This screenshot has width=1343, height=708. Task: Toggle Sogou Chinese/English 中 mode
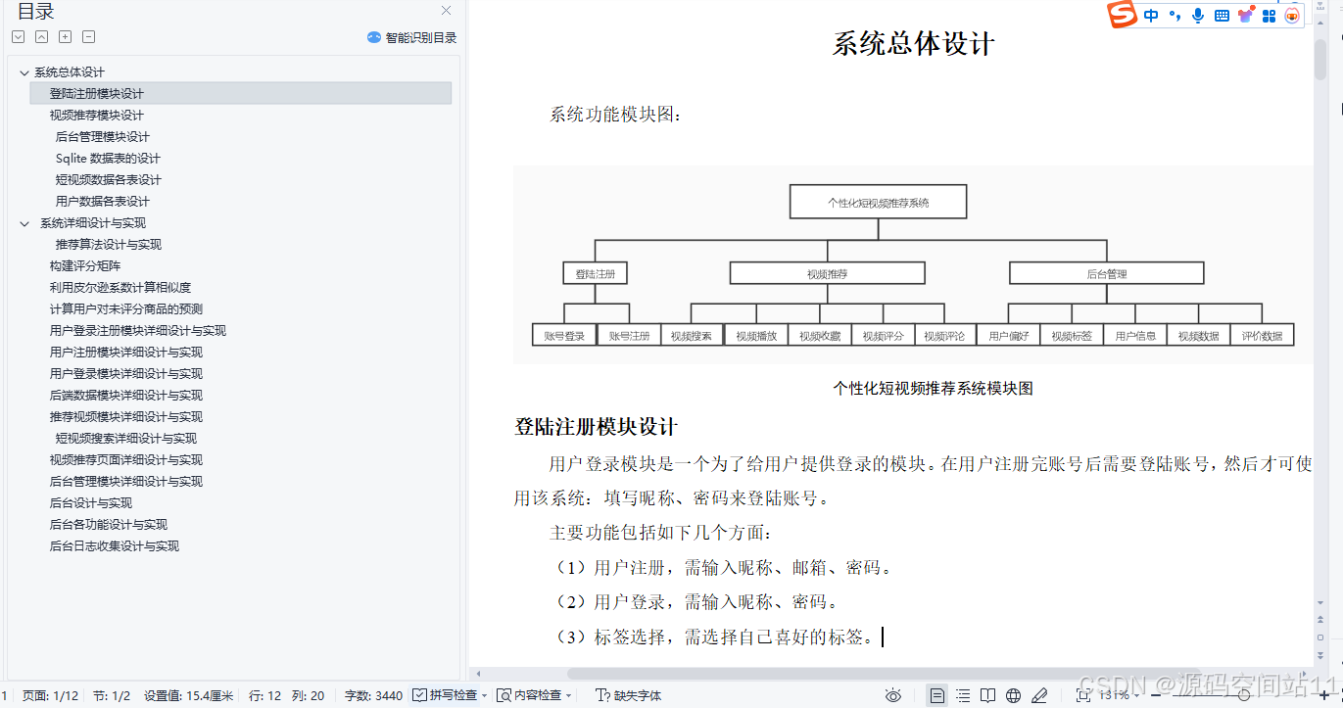[1151, 16]
